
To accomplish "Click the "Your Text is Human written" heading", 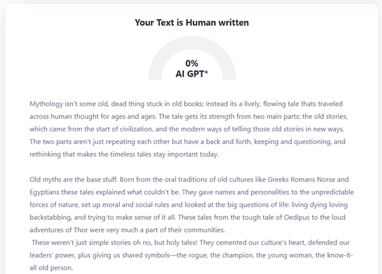I will [192, 23].
